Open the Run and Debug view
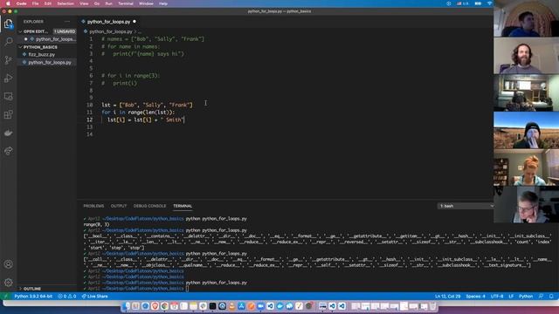Viewport: 559px width, 314px height. pos(9,78)
